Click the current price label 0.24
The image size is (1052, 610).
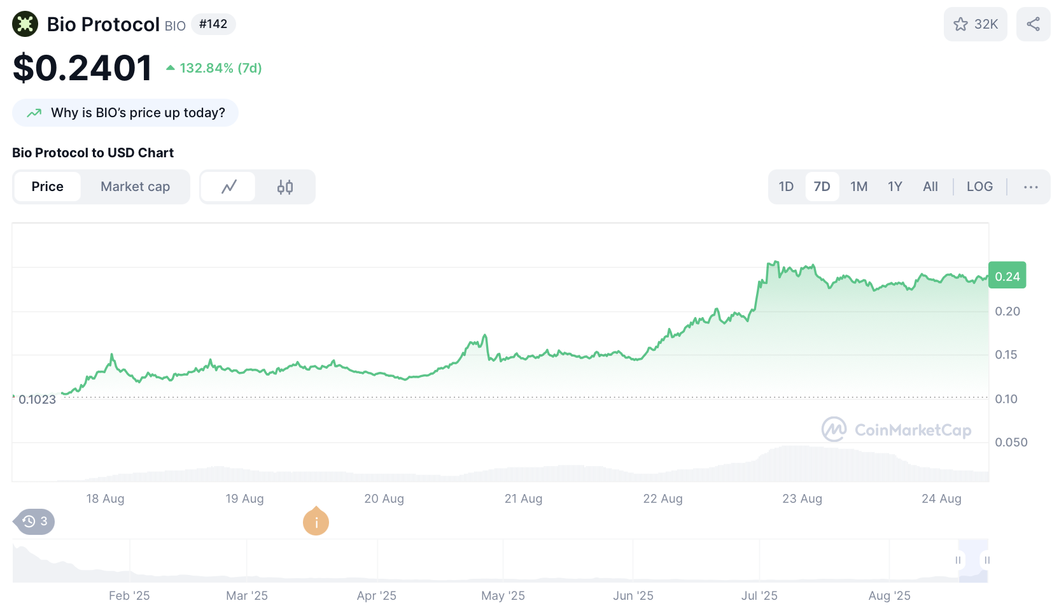(x=1007, y=276)
